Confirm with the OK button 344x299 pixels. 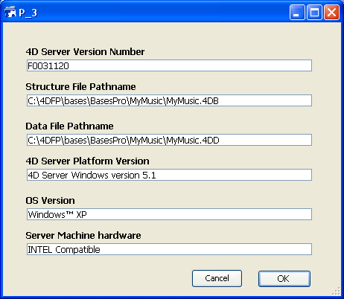coord(284,279)
